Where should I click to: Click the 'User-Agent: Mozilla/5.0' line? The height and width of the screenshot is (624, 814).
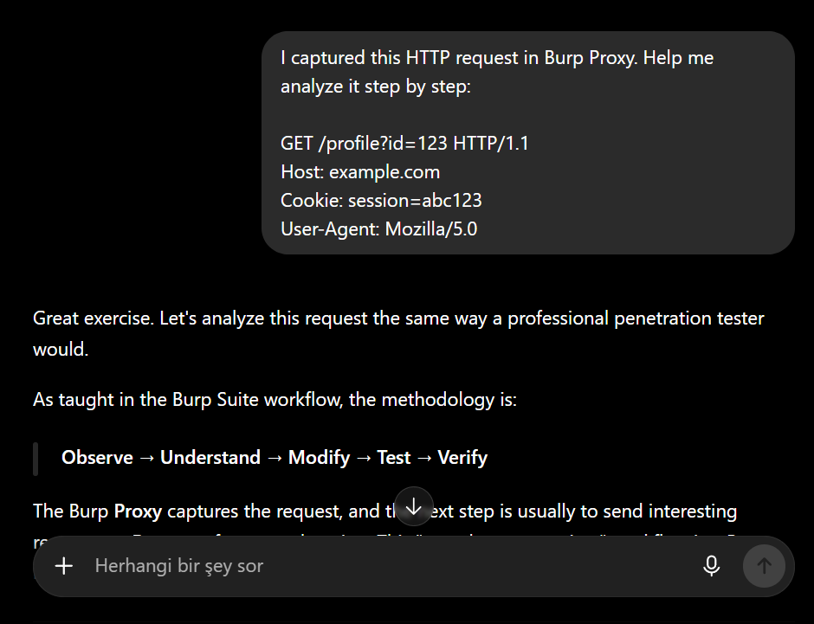(x=379, y=228)
